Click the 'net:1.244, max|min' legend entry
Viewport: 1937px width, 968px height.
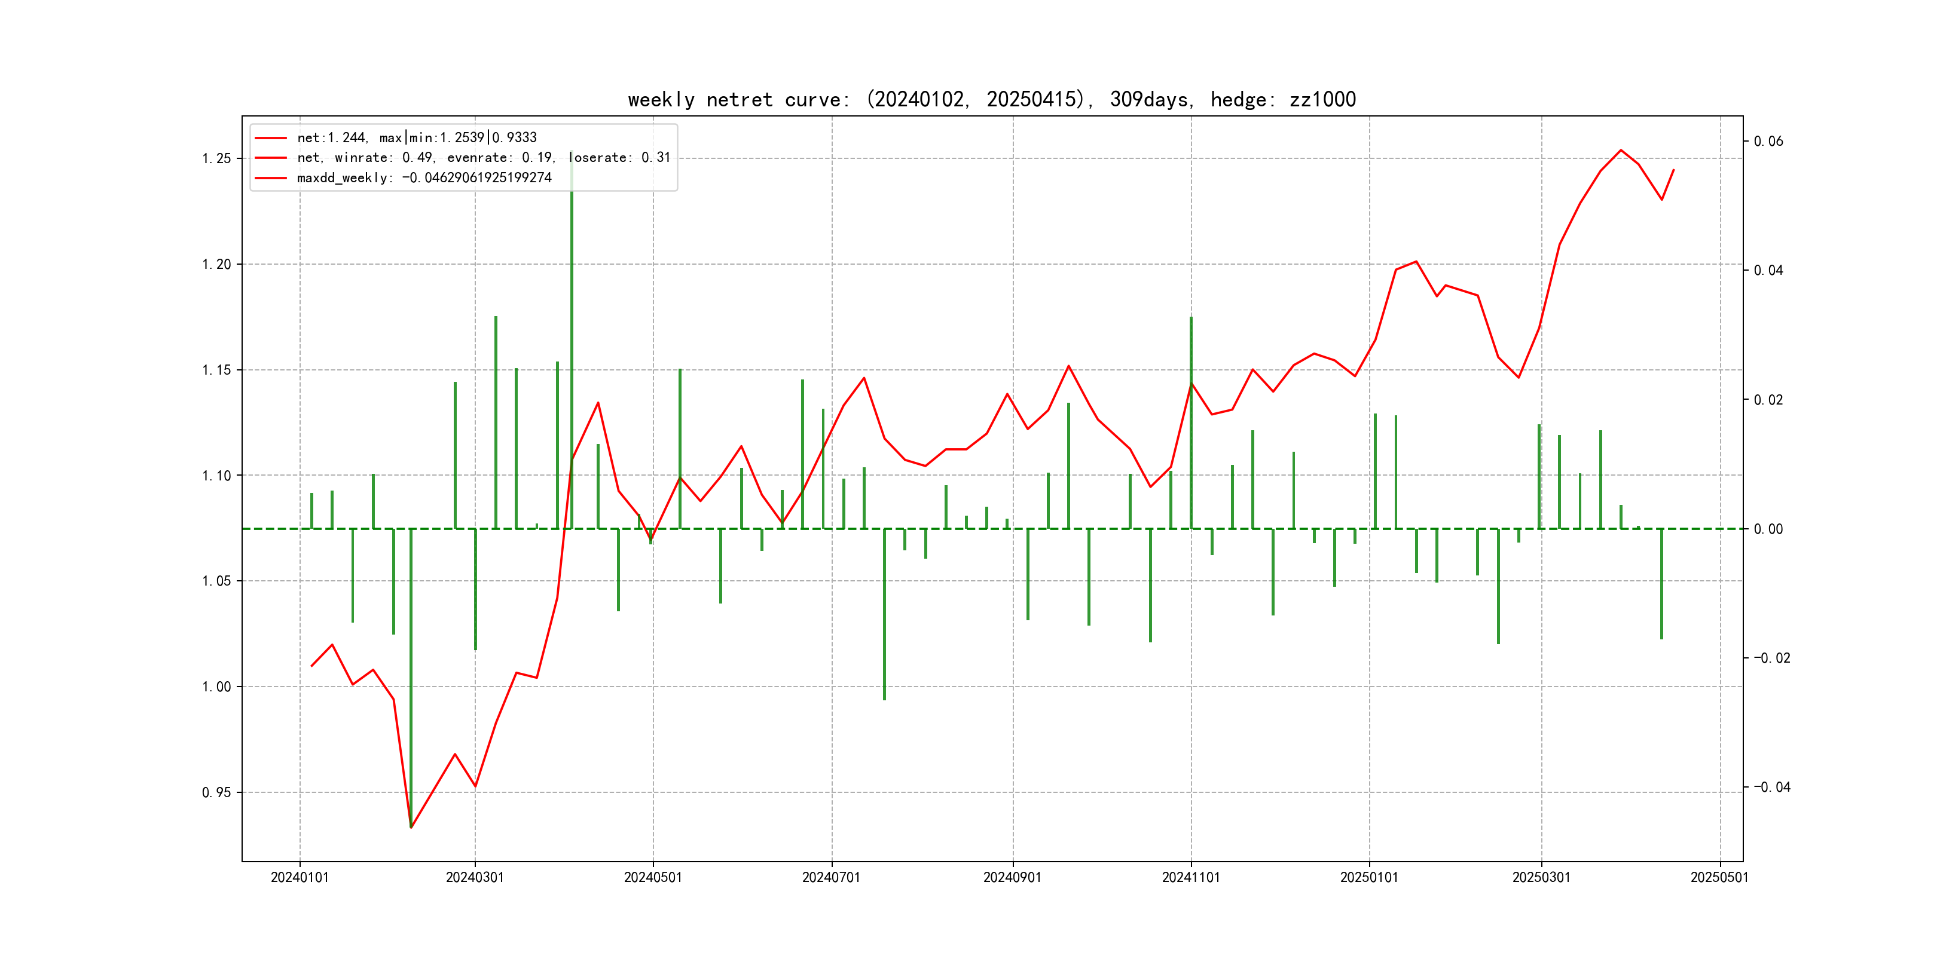[417, 137]
